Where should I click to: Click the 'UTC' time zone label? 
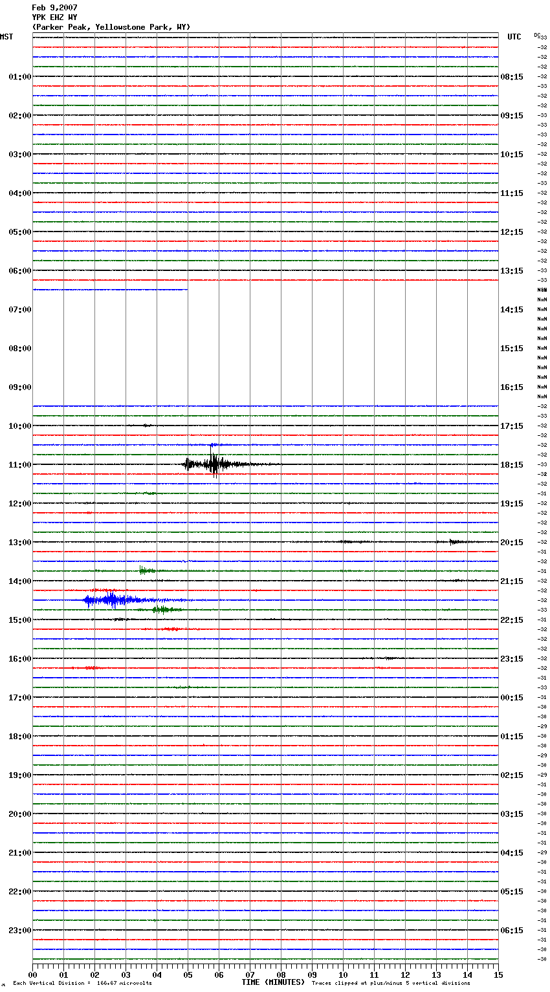click(514, 37)
